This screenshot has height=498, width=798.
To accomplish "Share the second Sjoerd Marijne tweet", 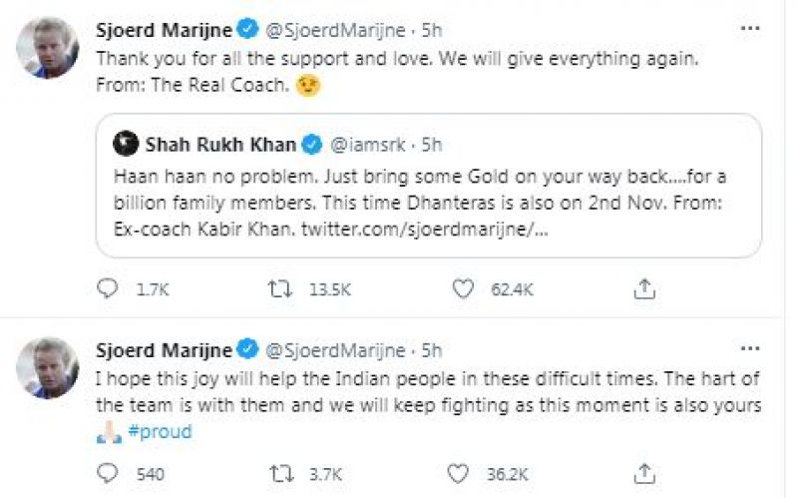I will [x=644, y=473].
